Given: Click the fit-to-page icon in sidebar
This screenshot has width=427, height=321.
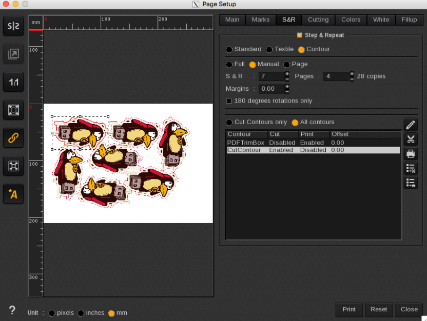Looking at the screenshot, I should [x=13, y=109].
